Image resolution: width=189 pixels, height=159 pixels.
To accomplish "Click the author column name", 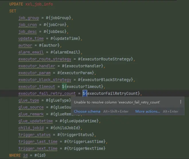I will pos(25,45).
